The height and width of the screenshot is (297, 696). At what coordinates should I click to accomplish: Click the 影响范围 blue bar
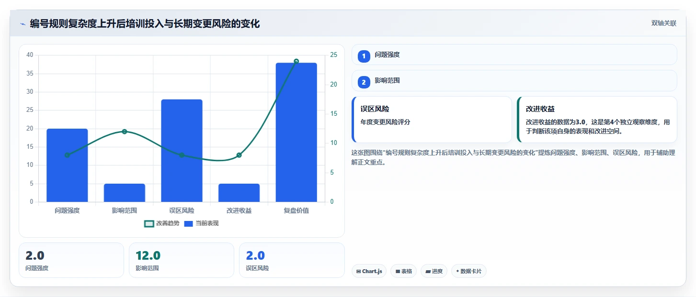coord(125,193)
